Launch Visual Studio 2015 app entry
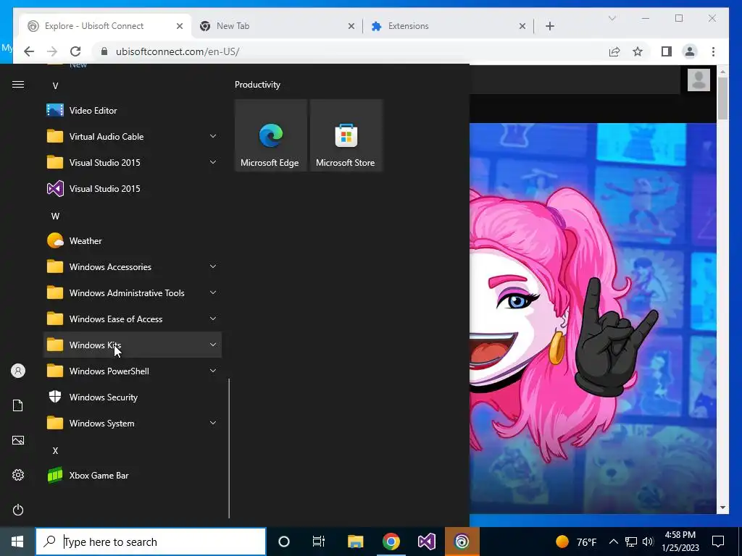Screen dimensions: 742x556 (132, 189)
